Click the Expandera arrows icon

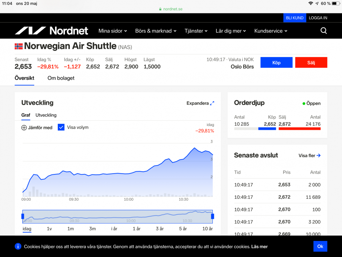212,103
